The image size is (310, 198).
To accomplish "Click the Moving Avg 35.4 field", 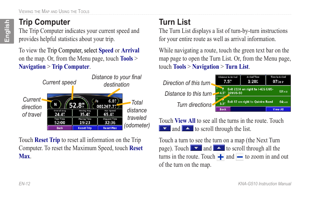I will tap(85, 113).
